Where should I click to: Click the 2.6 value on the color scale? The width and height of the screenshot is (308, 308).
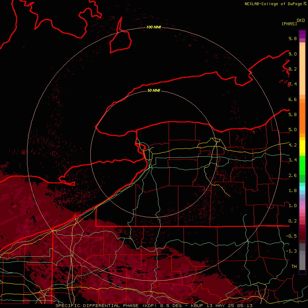point(293,175)
